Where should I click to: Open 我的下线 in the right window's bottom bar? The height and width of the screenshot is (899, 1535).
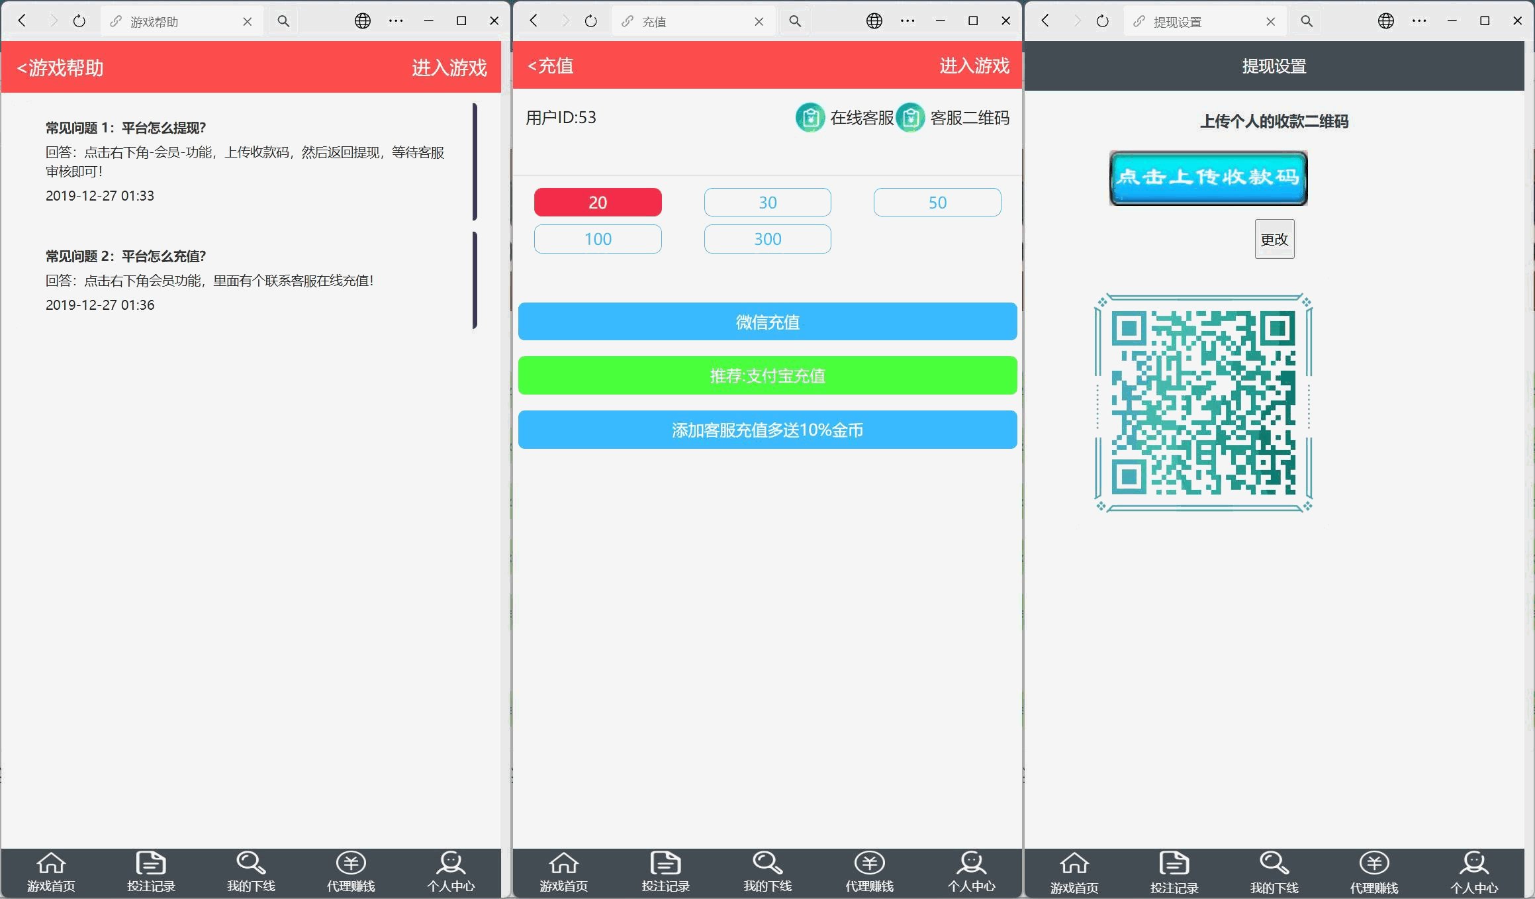click(1274, 871)
